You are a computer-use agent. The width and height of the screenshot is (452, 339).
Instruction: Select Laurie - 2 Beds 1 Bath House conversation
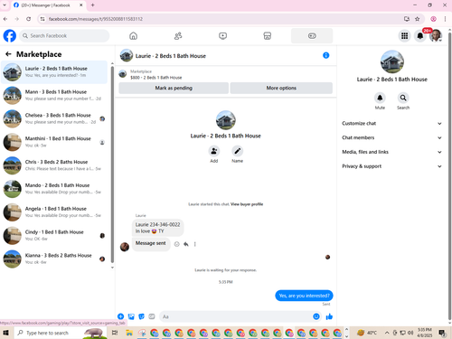[x=54, y=71]
